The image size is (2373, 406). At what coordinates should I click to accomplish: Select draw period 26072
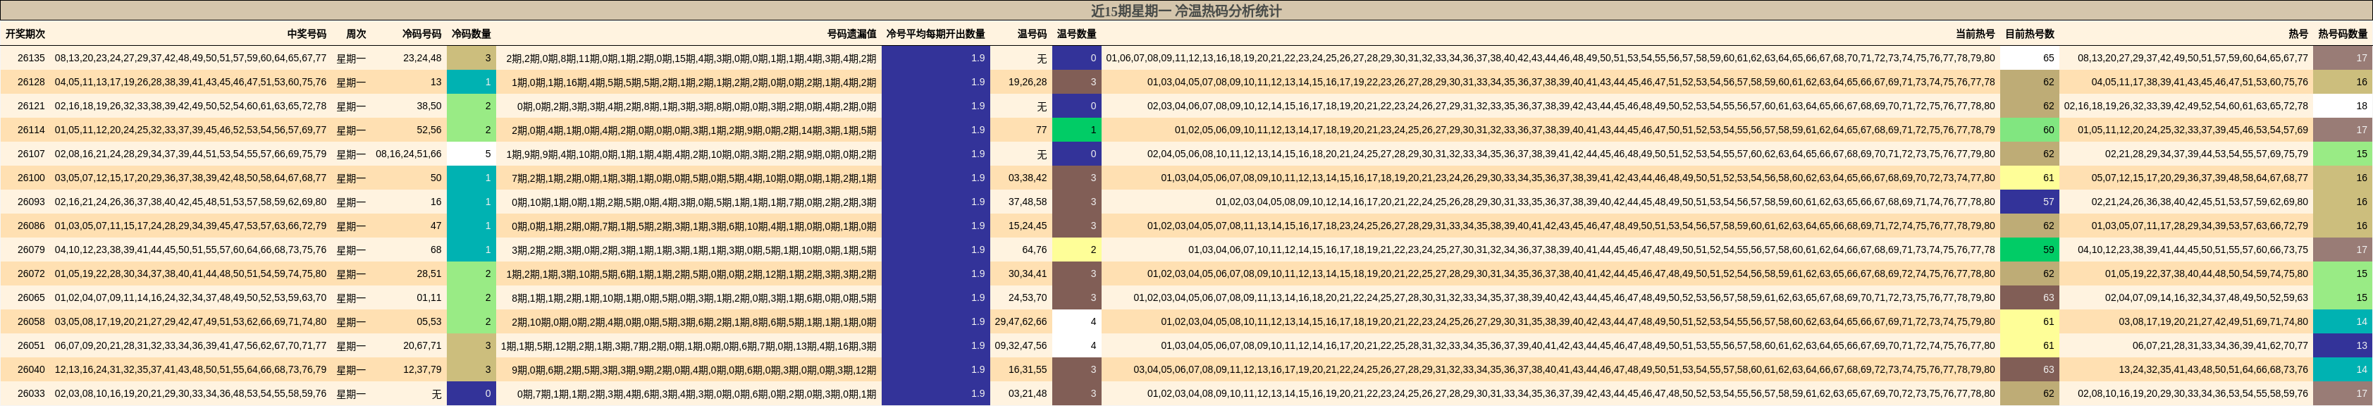(31, 273)
